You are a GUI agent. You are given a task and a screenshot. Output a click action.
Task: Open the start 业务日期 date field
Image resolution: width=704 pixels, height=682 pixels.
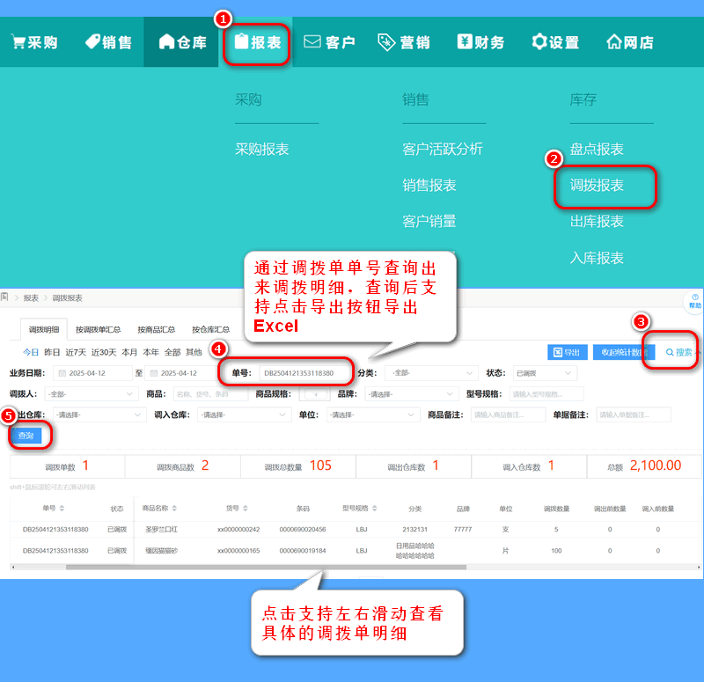92,373
